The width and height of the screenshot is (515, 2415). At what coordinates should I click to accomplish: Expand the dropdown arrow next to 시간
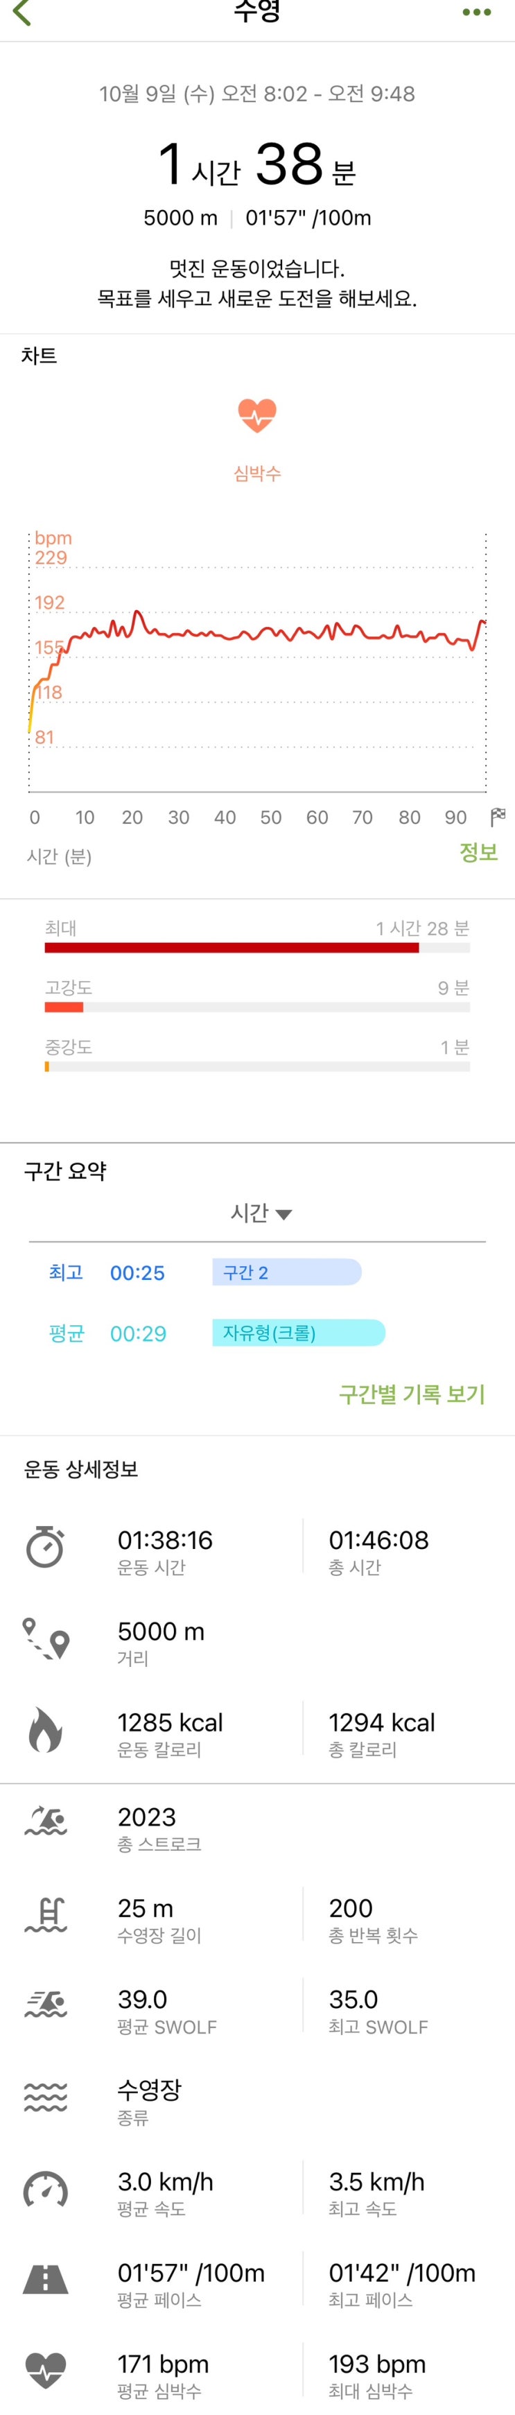(283, 1215)
